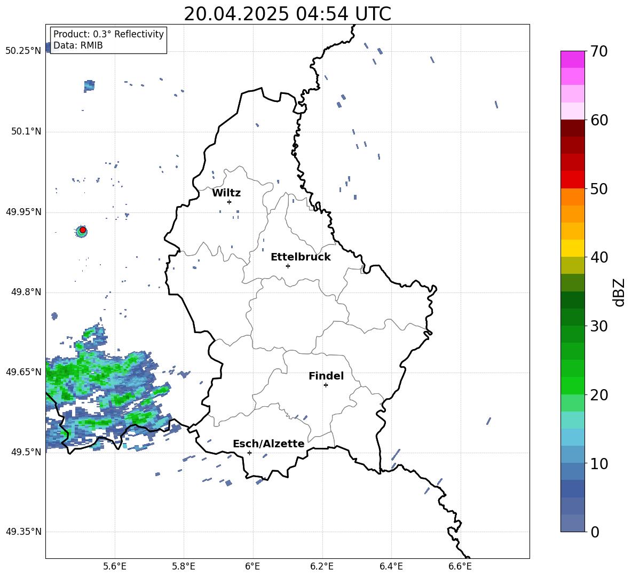Select the Wiltz station label
This screenshot has width=632, height=577.
[x=226, y=193]
